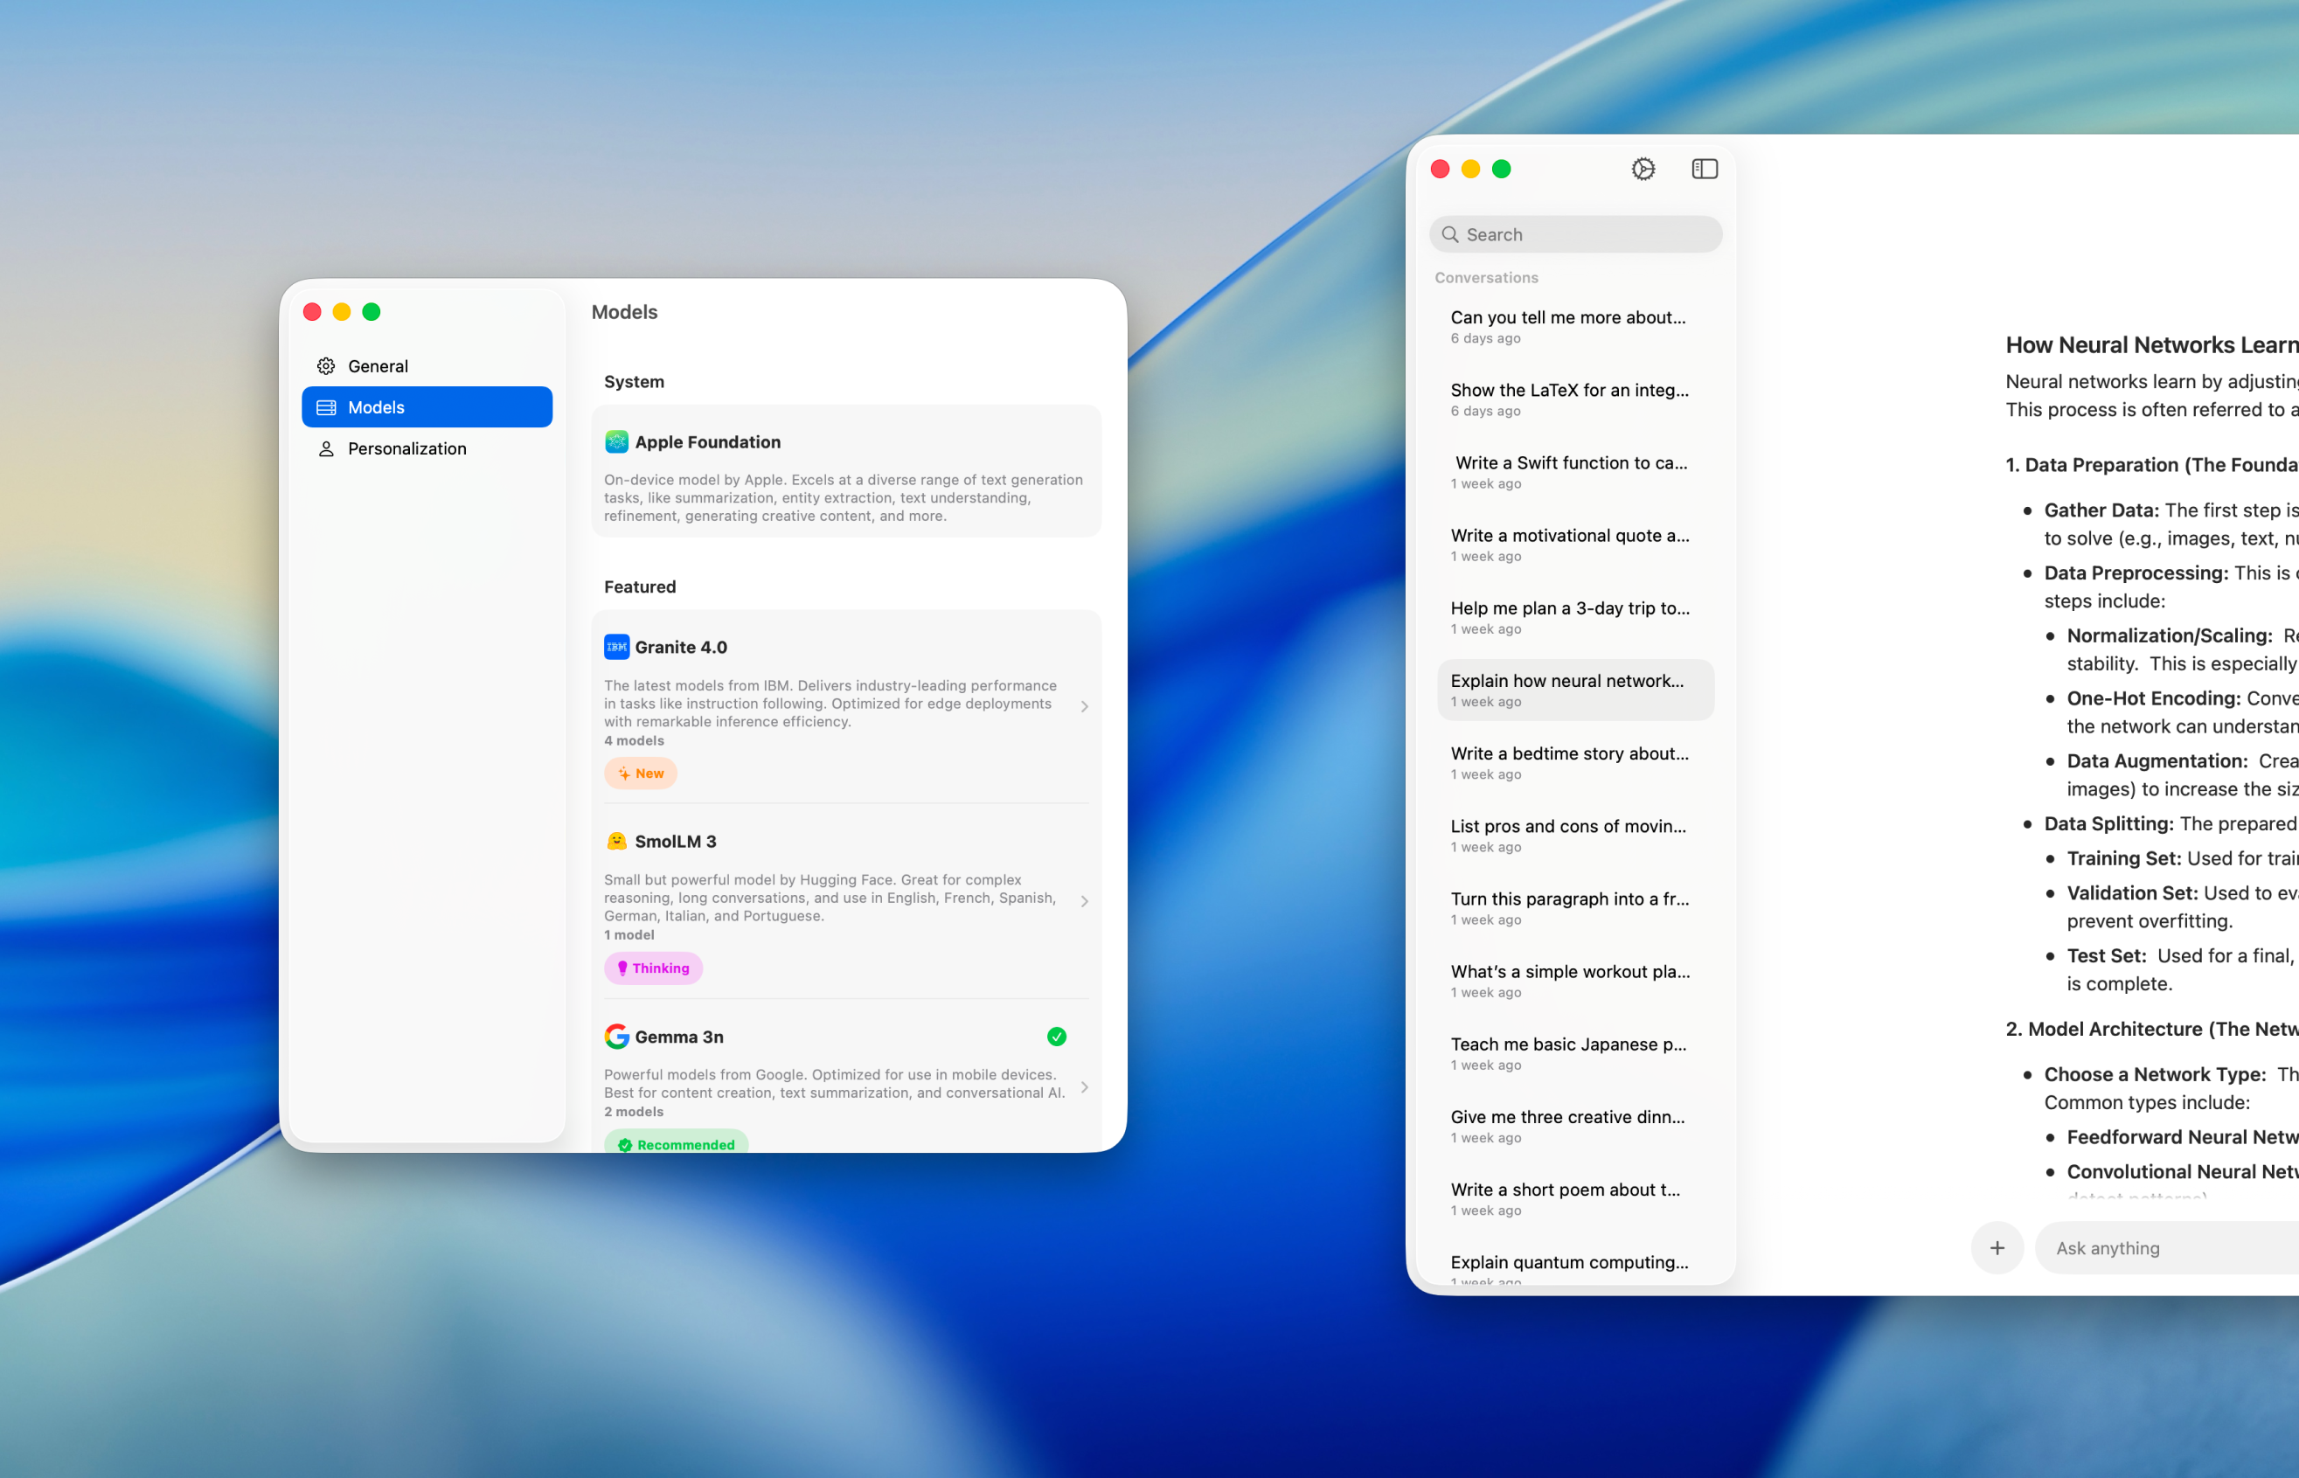
Task: Click the magnifying glass in the search bar
Action: (x=1451, y=234)
